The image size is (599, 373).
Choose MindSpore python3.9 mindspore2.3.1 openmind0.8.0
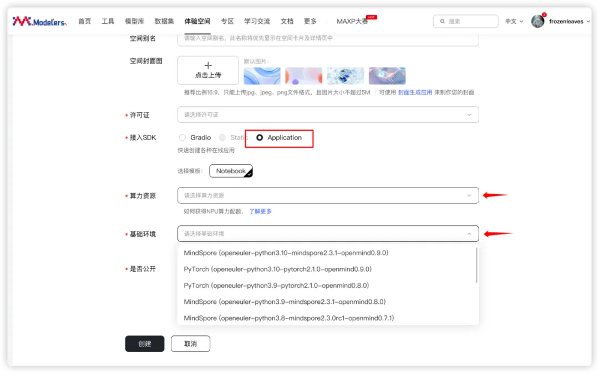(x=285, y=302)
